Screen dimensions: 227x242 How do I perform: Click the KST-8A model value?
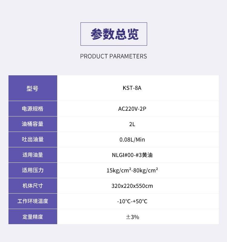(x=132, y=88)
